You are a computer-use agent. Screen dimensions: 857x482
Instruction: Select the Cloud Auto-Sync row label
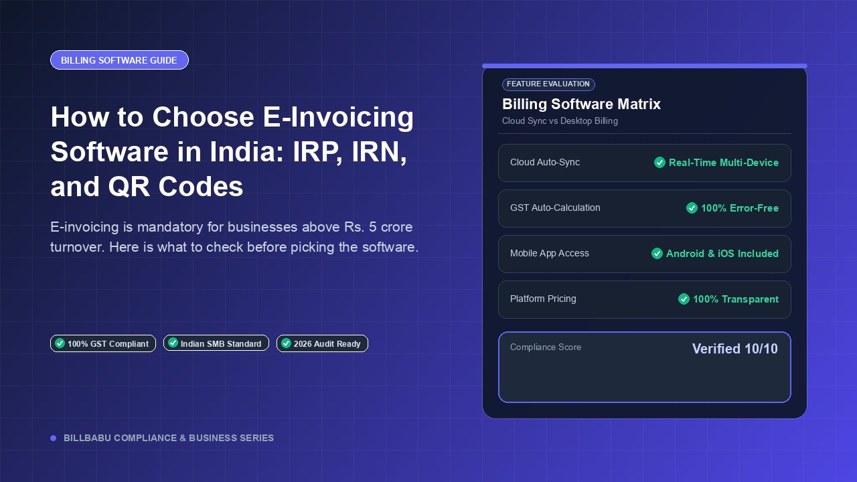click(x=545, y=163)
